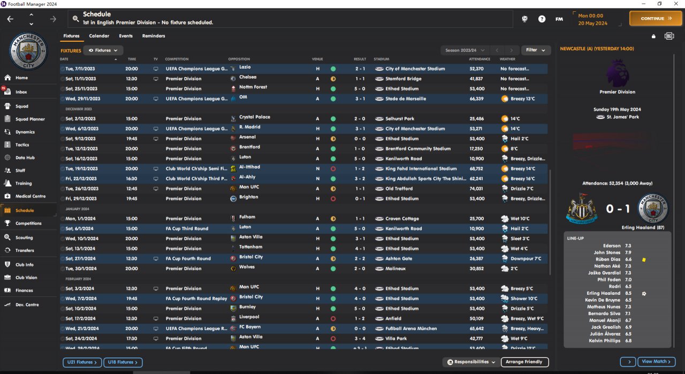This screenshot has height=374, width=685.
Task: Open the Fixtures view dropdown
Action: point(103,50)
